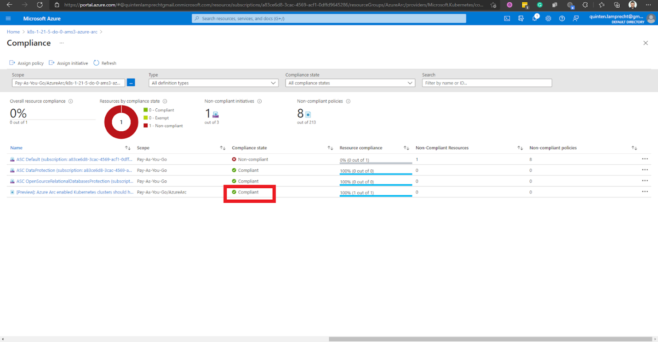Open the browser Extensions puzzle icon
The image size is (658, 342).
click(585, 5)
